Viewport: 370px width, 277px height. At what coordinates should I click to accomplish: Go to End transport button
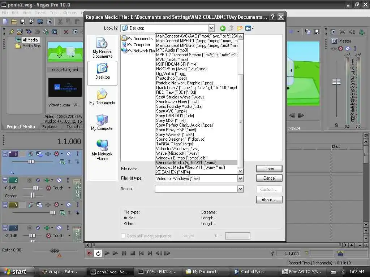point(150,253)
